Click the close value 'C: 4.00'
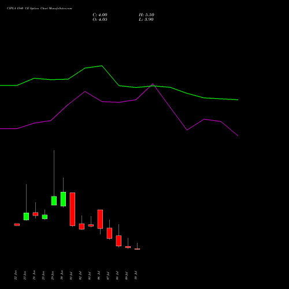Viewport: 289px width, 289px height. click(100, 15)
